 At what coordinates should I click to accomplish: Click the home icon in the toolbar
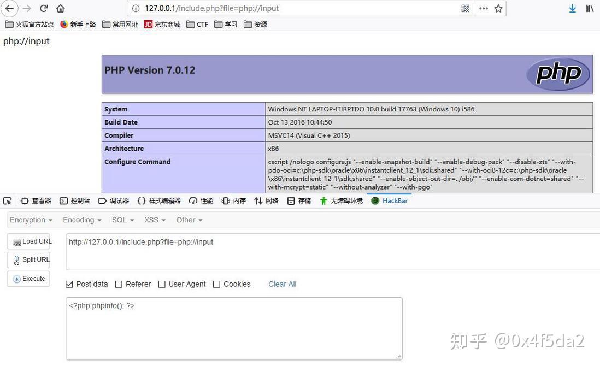coord(60,8)
